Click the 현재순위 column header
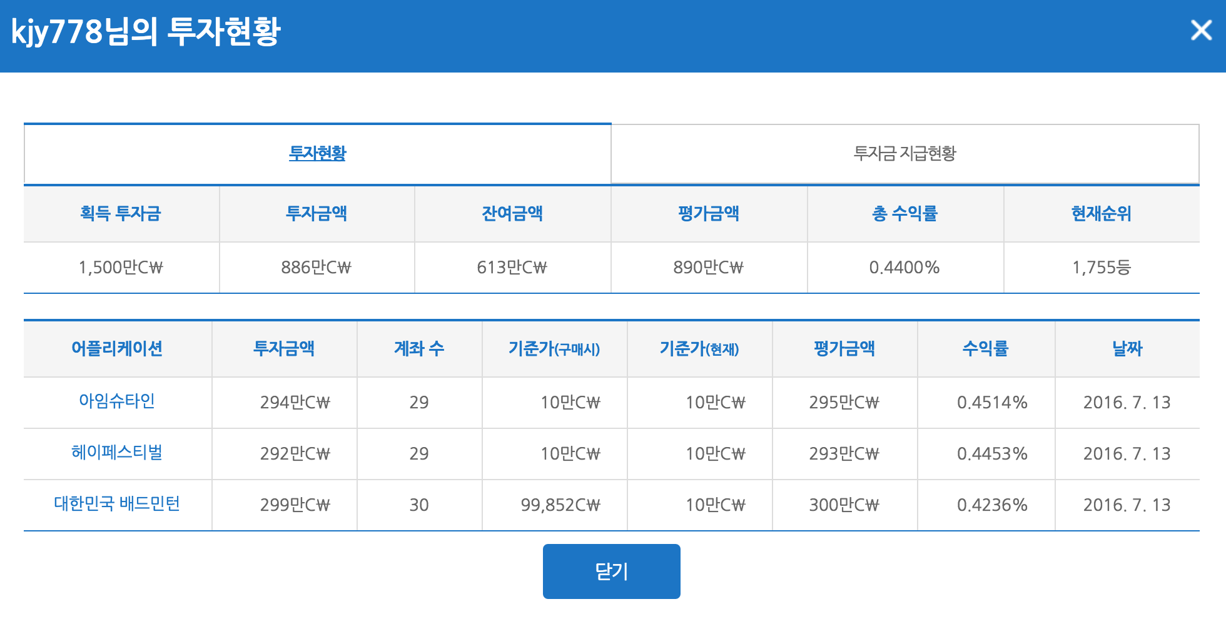This screenshot has height=619, width=1226. tap(1101, 214)
